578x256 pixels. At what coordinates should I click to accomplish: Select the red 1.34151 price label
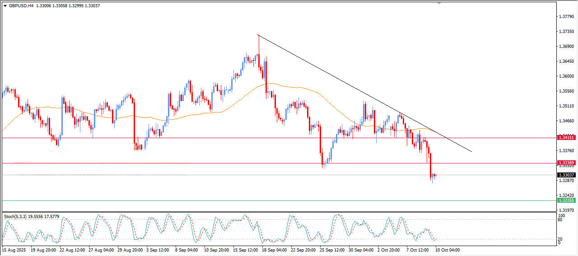(566, 137)
